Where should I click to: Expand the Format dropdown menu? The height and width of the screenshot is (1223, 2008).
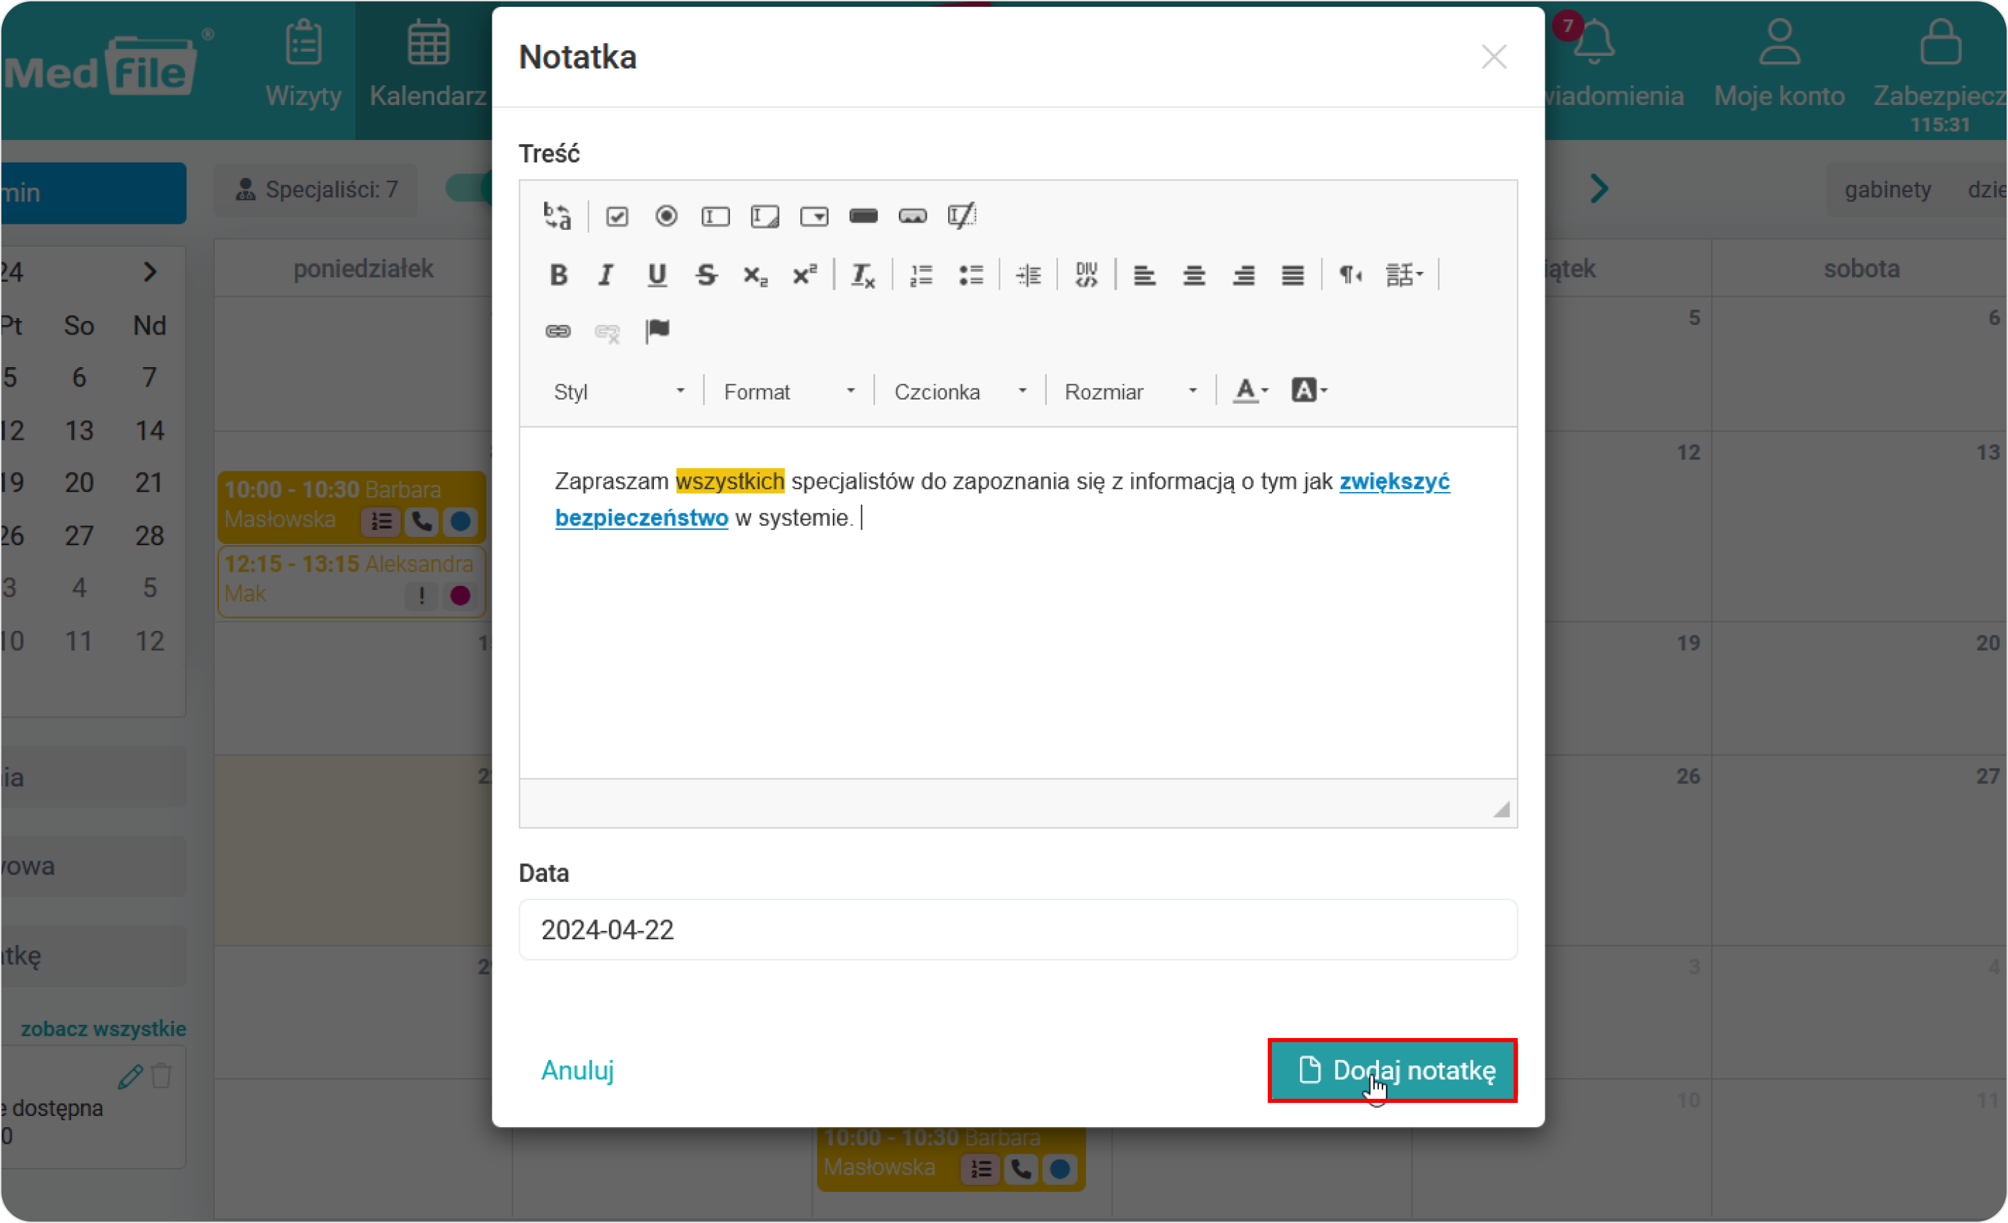[x=787, y=390]
